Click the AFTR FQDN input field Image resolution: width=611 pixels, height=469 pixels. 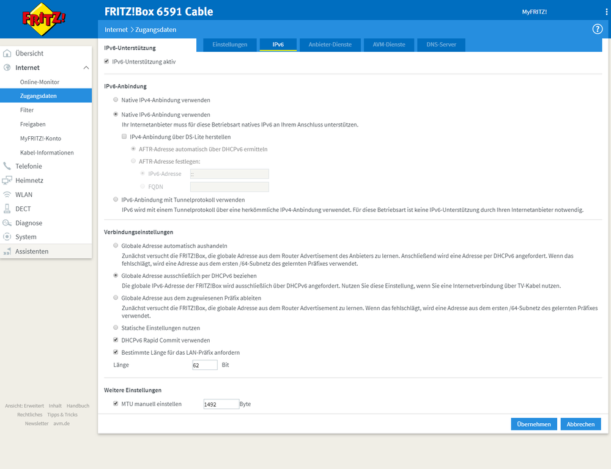tap(229, 187)
